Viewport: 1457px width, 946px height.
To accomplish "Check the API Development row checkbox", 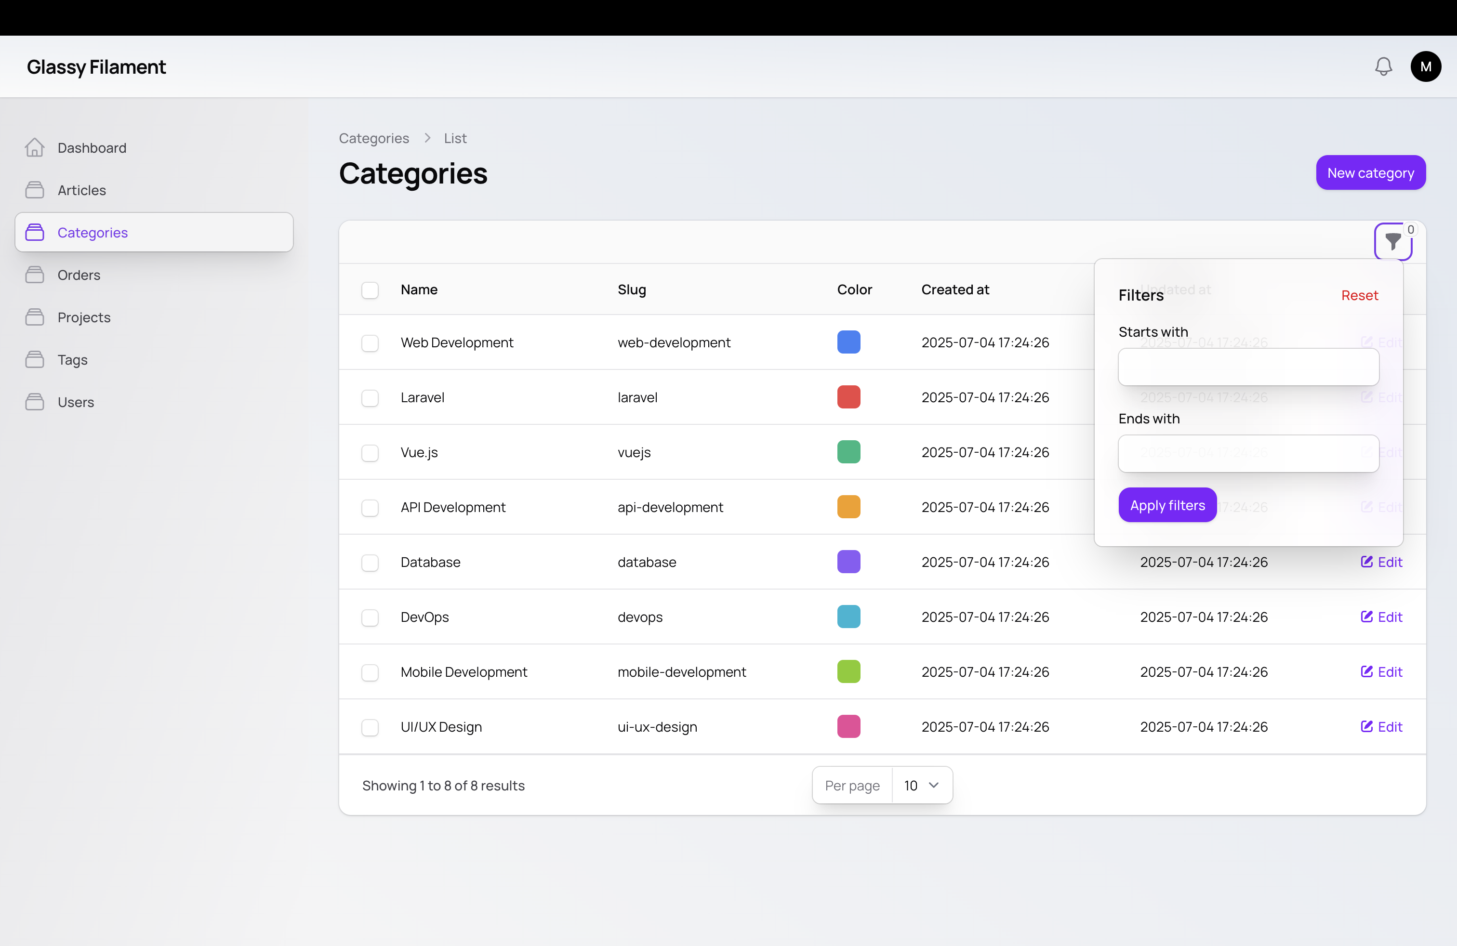I will click(x=370, y=508).
